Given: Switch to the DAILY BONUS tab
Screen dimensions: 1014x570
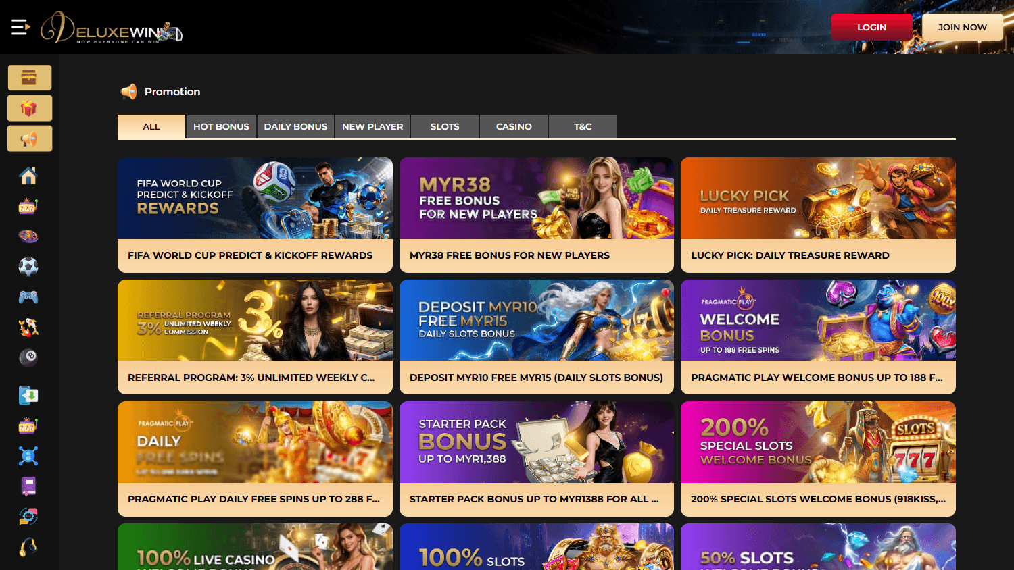Looking at the screenshot, I should pos(295,127).
